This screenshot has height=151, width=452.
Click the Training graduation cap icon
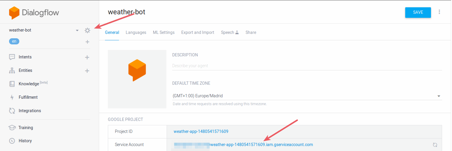click(12, 128)
